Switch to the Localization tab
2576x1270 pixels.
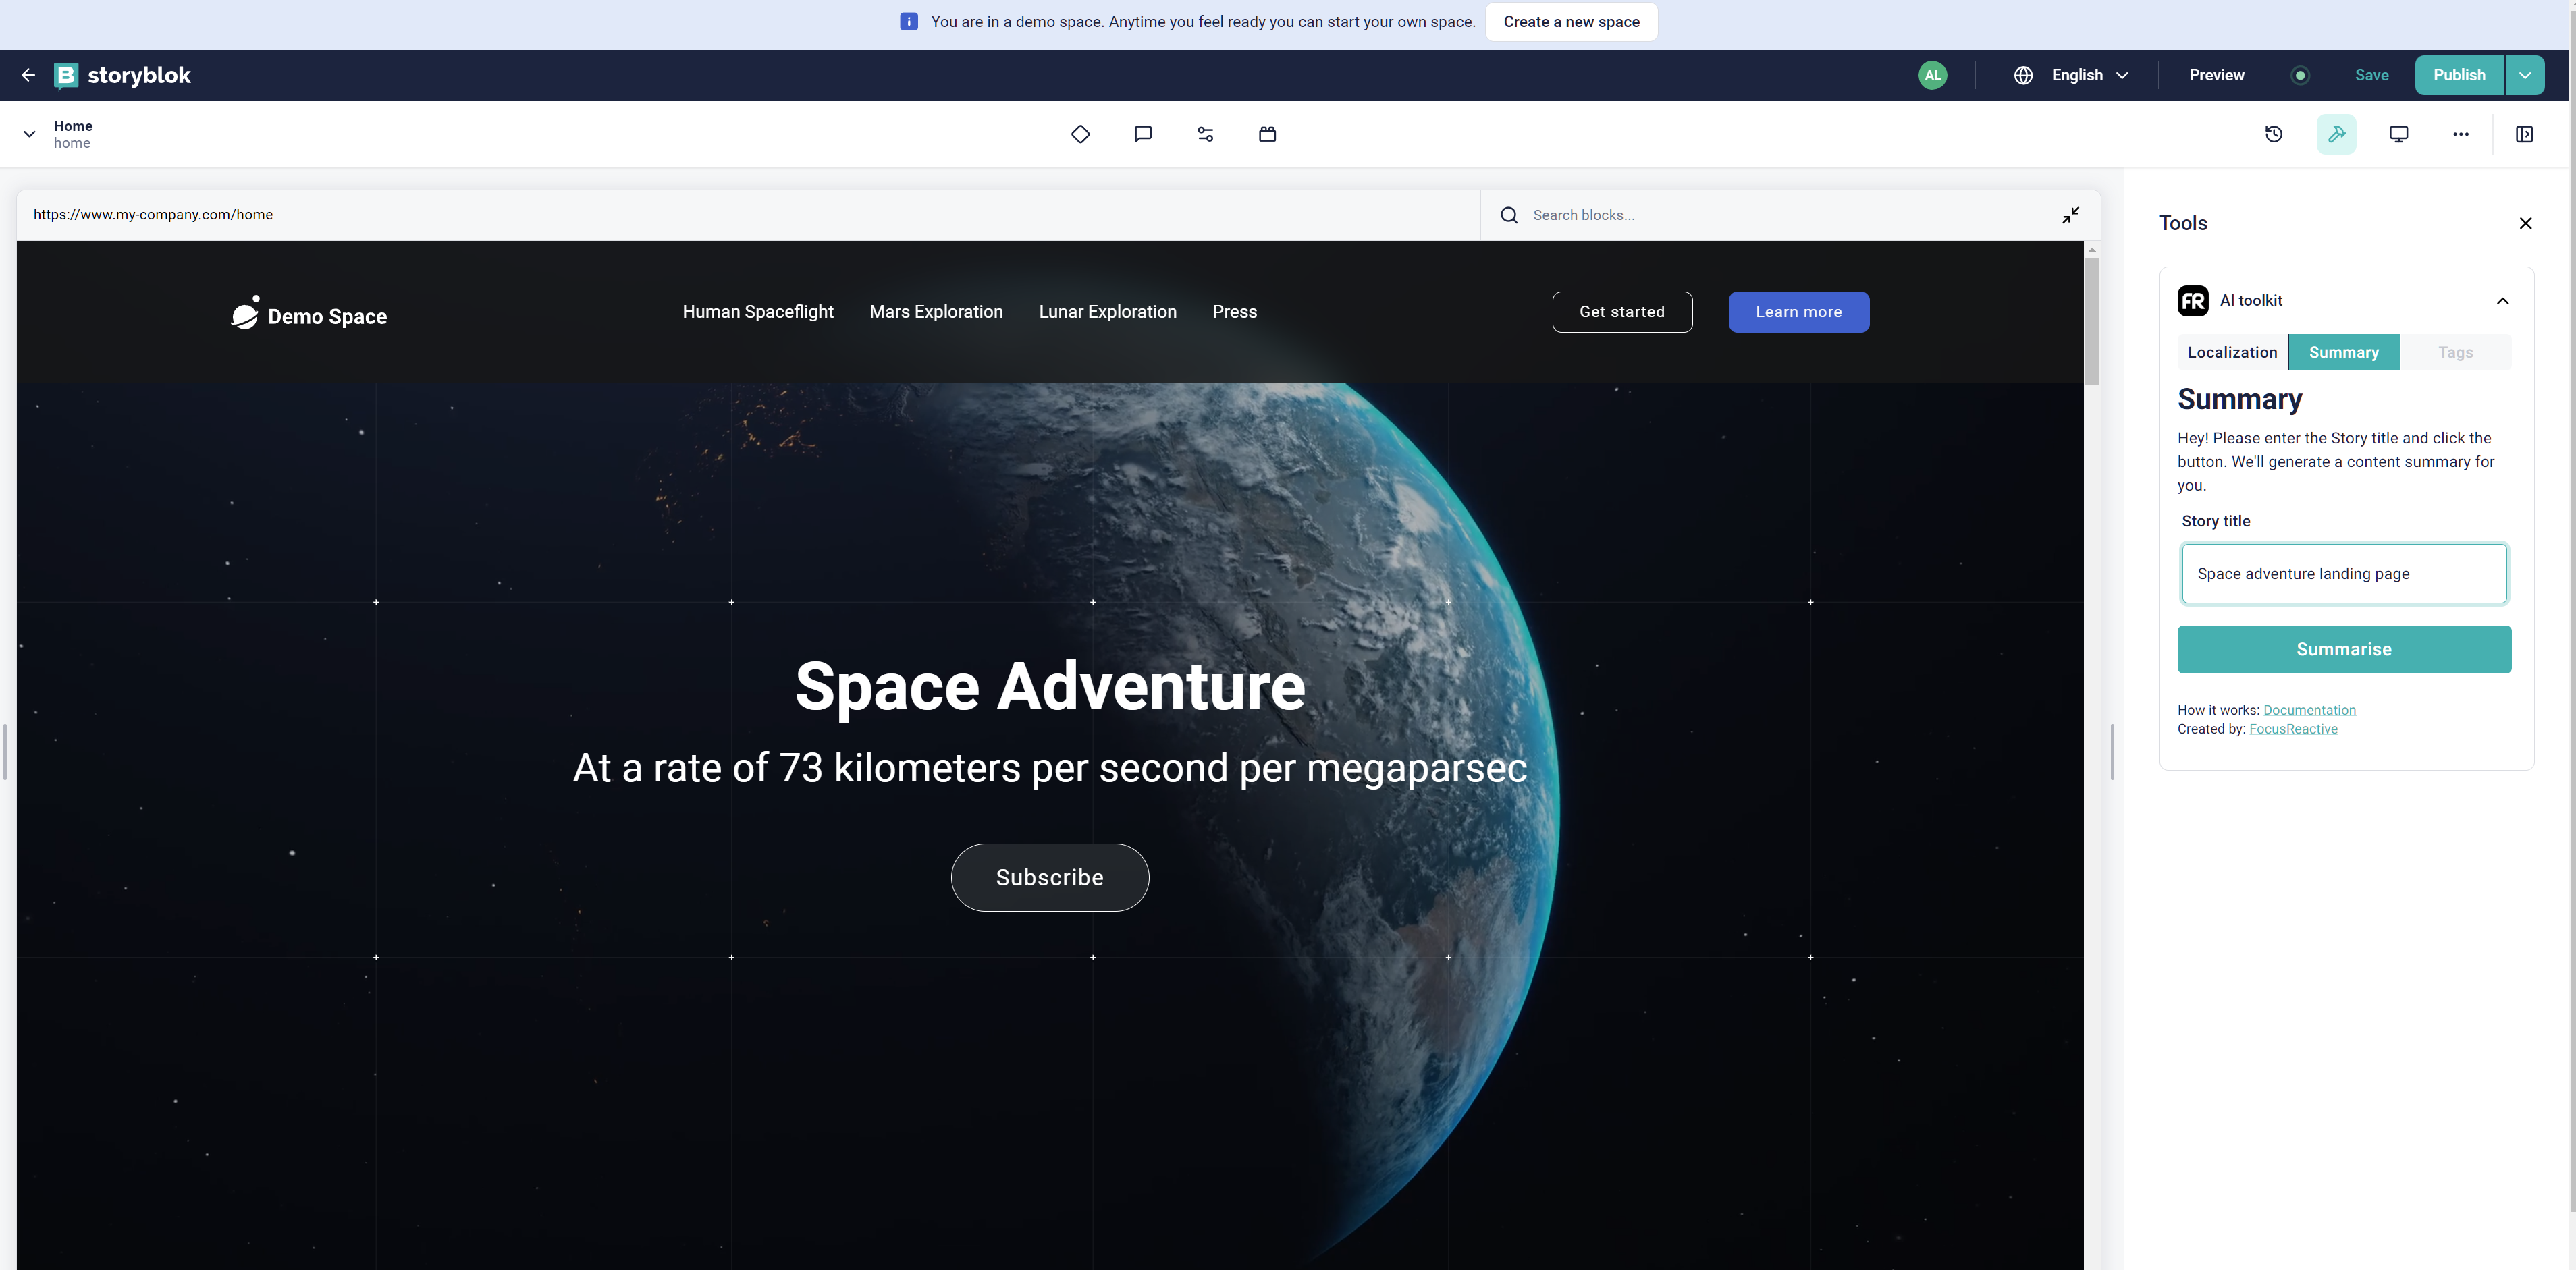(2232, 352)
